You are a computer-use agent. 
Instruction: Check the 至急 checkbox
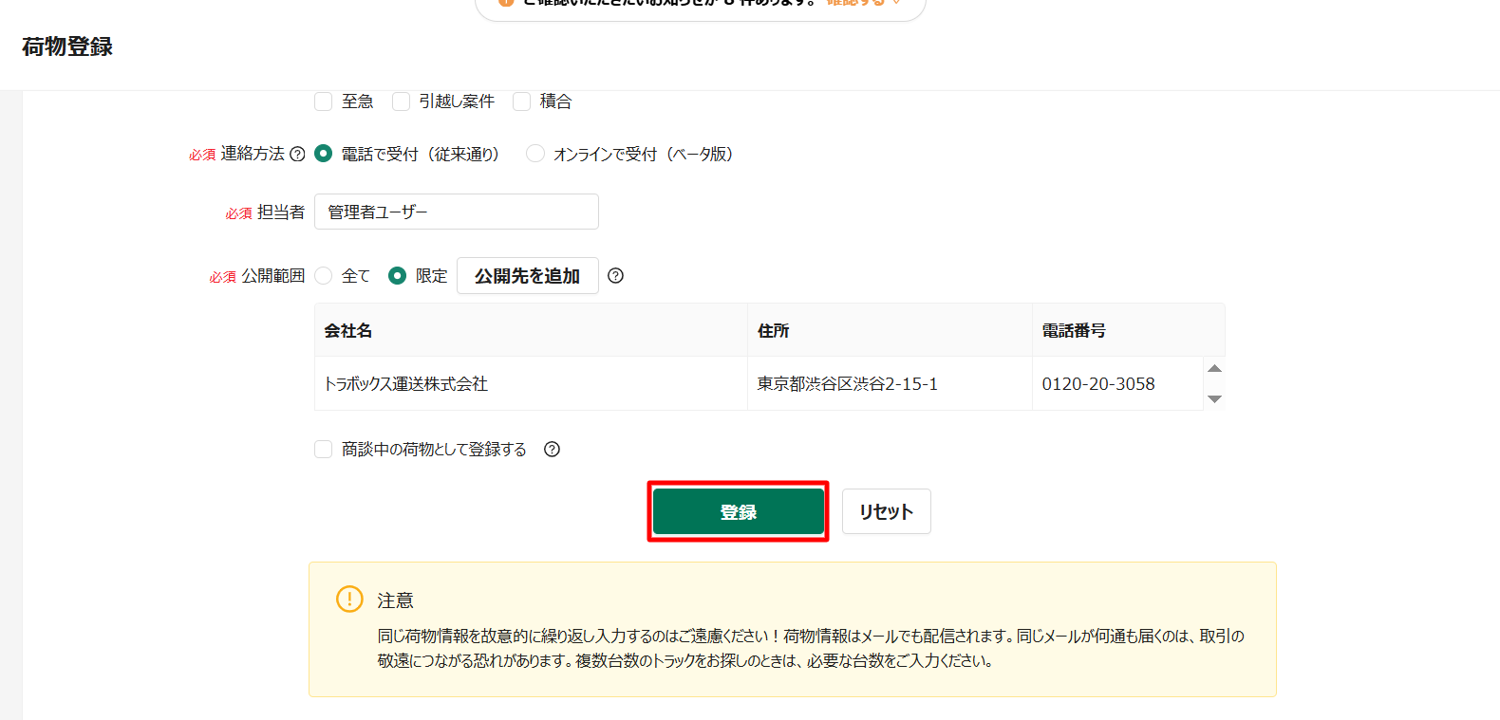pos(324,102)
